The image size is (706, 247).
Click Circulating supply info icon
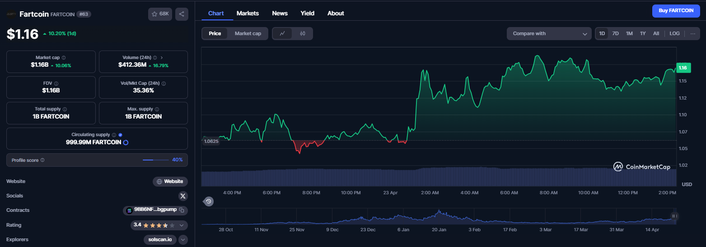114,135
